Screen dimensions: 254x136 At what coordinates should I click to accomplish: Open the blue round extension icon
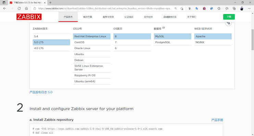[x=212, y=9]
